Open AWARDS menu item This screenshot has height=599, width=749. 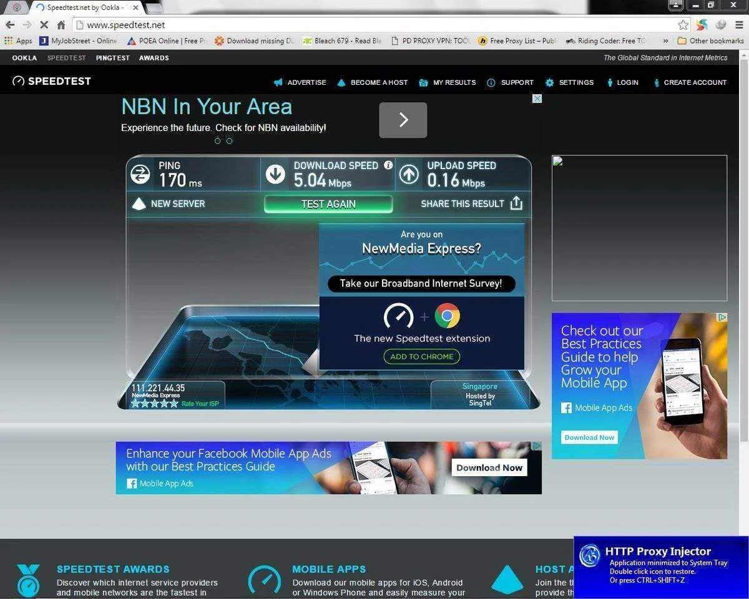tap(154, 58)
